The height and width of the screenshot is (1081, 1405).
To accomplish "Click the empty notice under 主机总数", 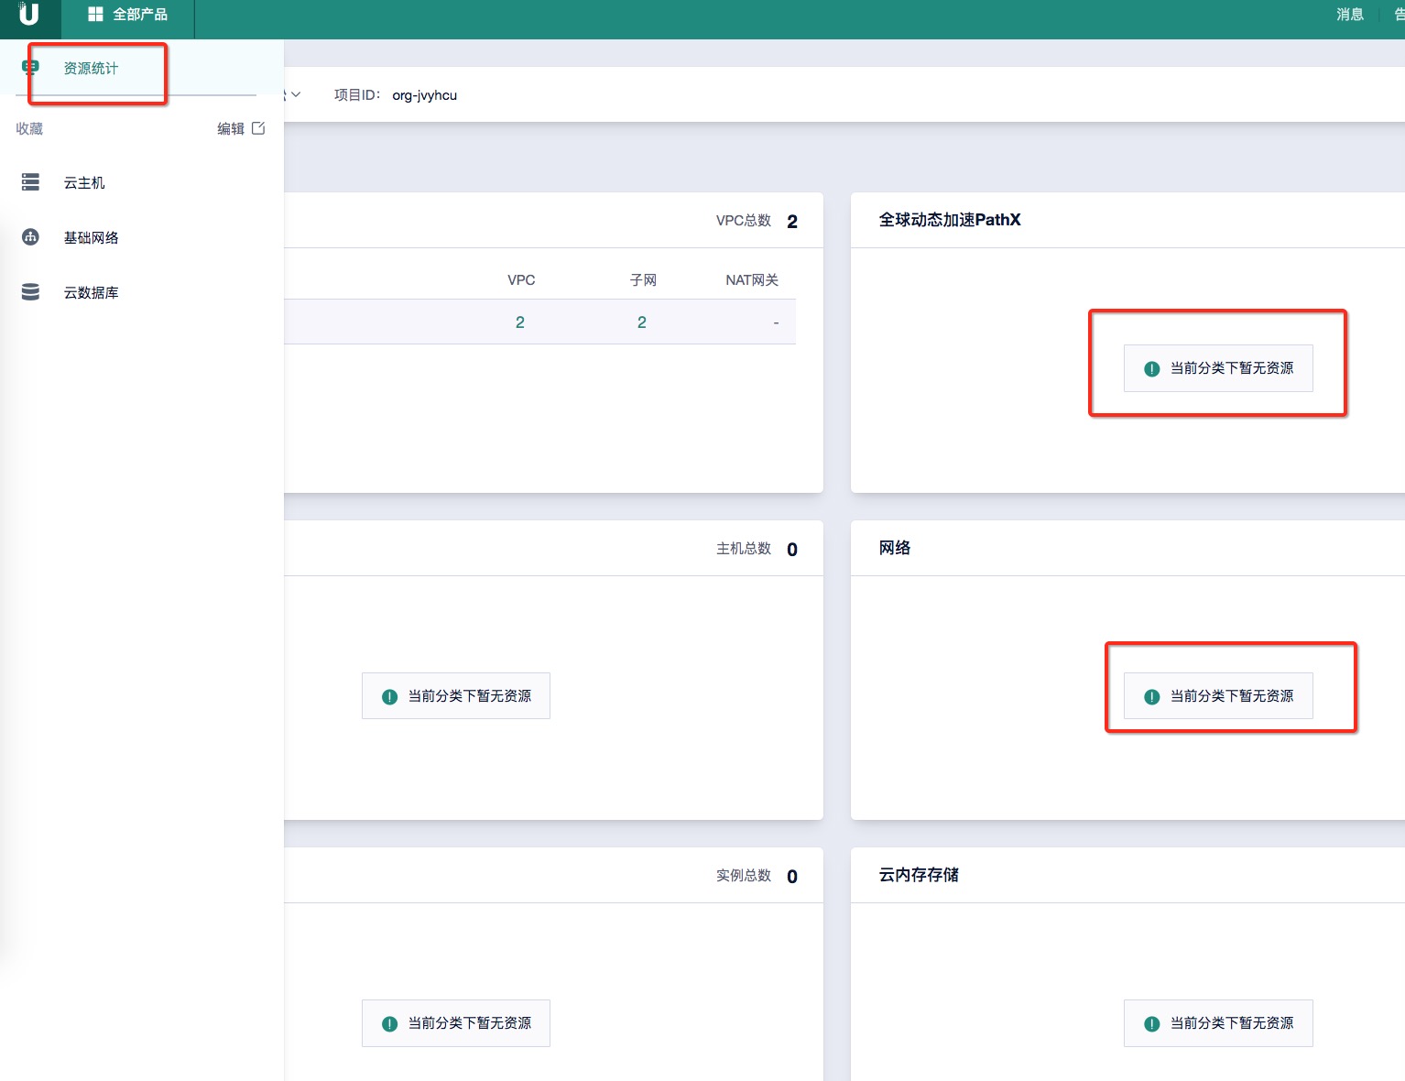I will click(x=456, y=696).
